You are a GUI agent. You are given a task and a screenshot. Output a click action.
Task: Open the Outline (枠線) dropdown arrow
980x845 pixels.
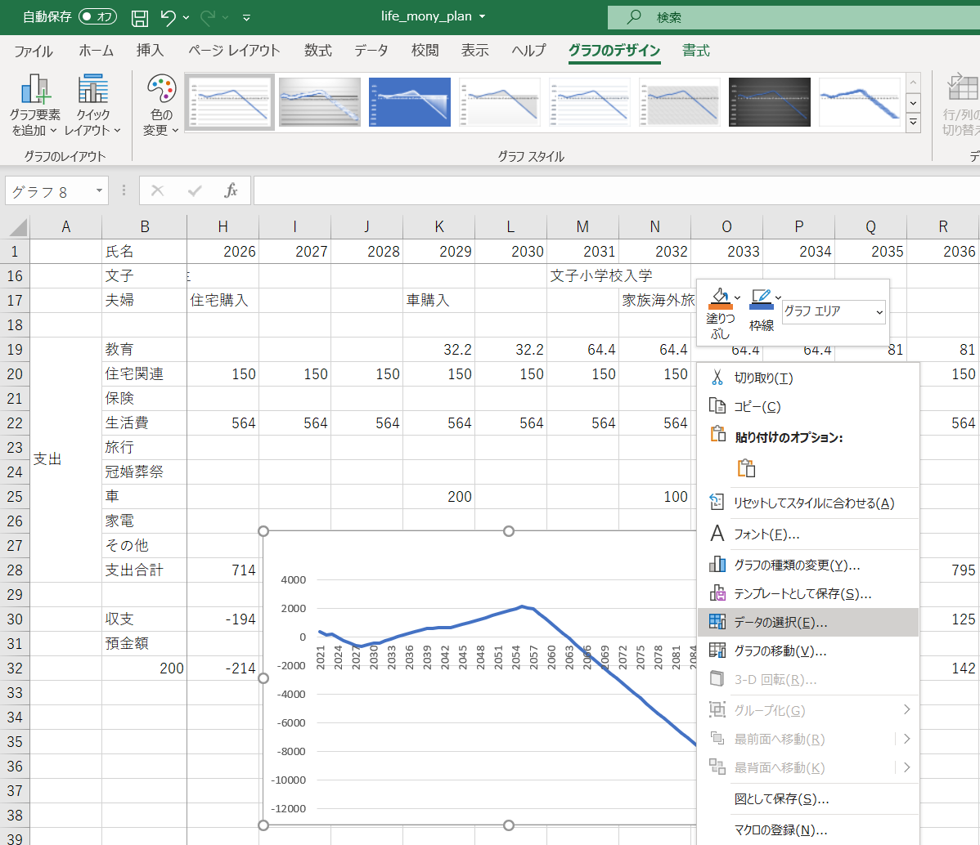(x=778, y=297)
